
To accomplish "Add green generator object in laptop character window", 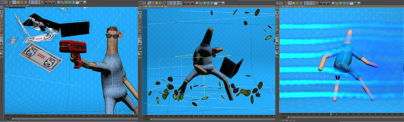I will 205,3.
